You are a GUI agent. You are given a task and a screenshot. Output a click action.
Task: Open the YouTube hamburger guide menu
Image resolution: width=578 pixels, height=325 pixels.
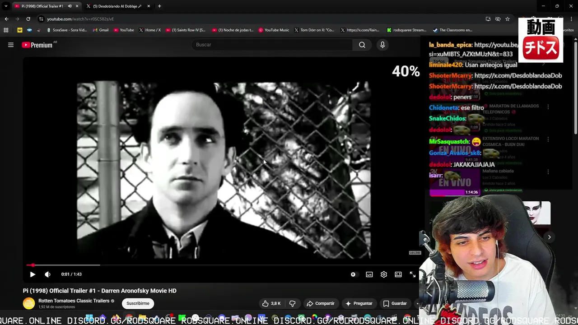(x=11, y=45)
